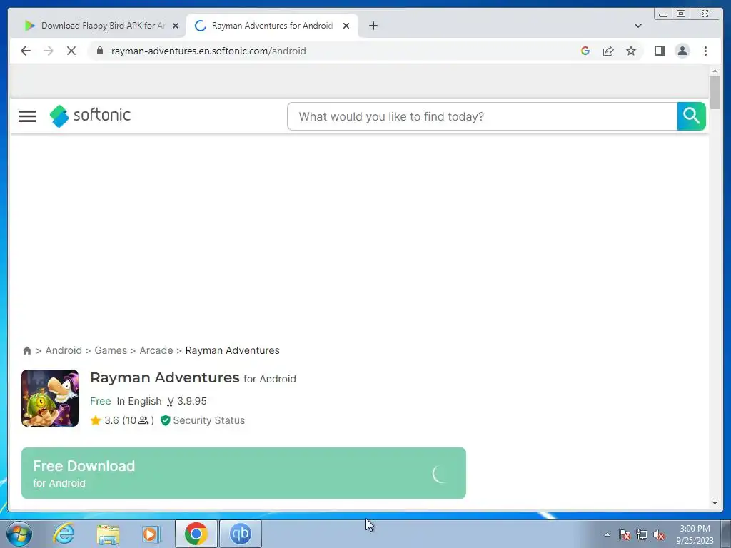View site information via the padlock icon
731x548 pixels.
100,51
